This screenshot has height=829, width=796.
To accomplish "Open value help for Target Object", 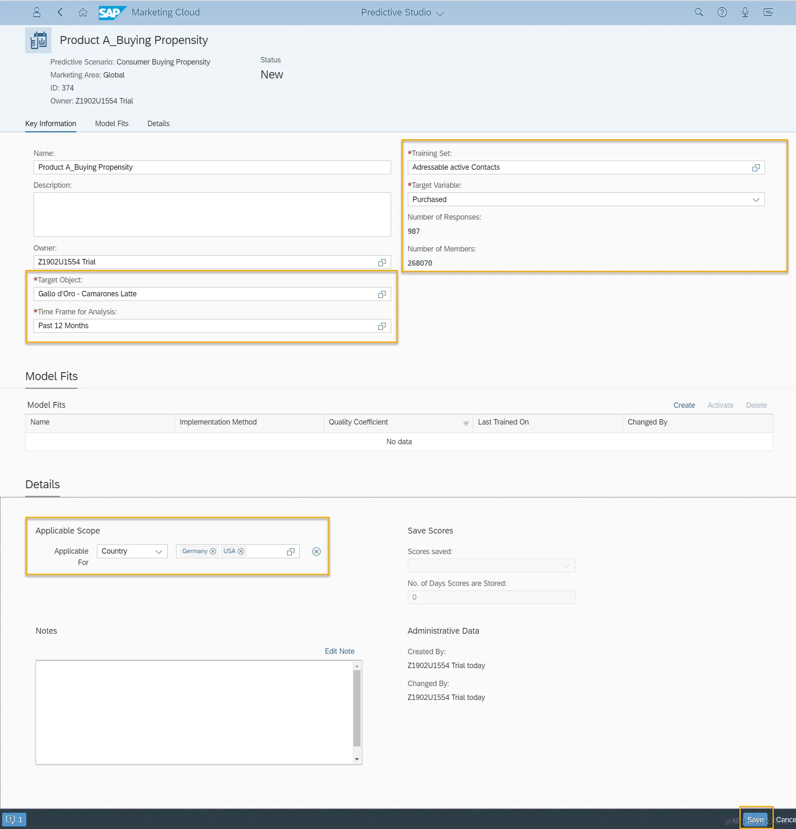I will pyautogui.click(x=382, y=294).
